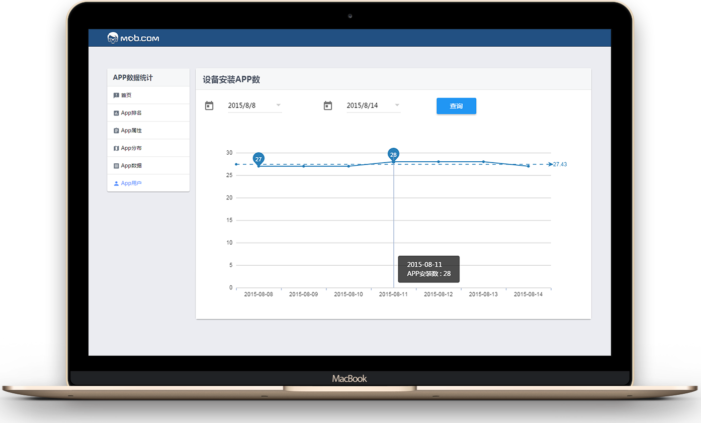Viewport: 701px width, 423px height.
Task: Click the App用户 person icon
Action: coord(116,183)
